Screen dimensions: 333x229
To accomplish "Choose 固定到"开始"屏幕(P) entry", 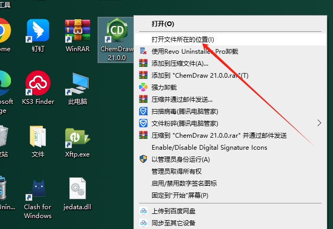I will [230, 196].
